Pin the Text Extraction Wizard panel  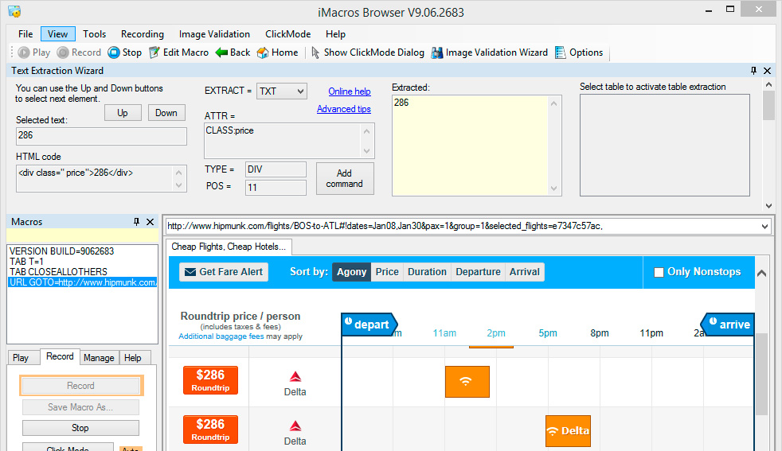753,71
